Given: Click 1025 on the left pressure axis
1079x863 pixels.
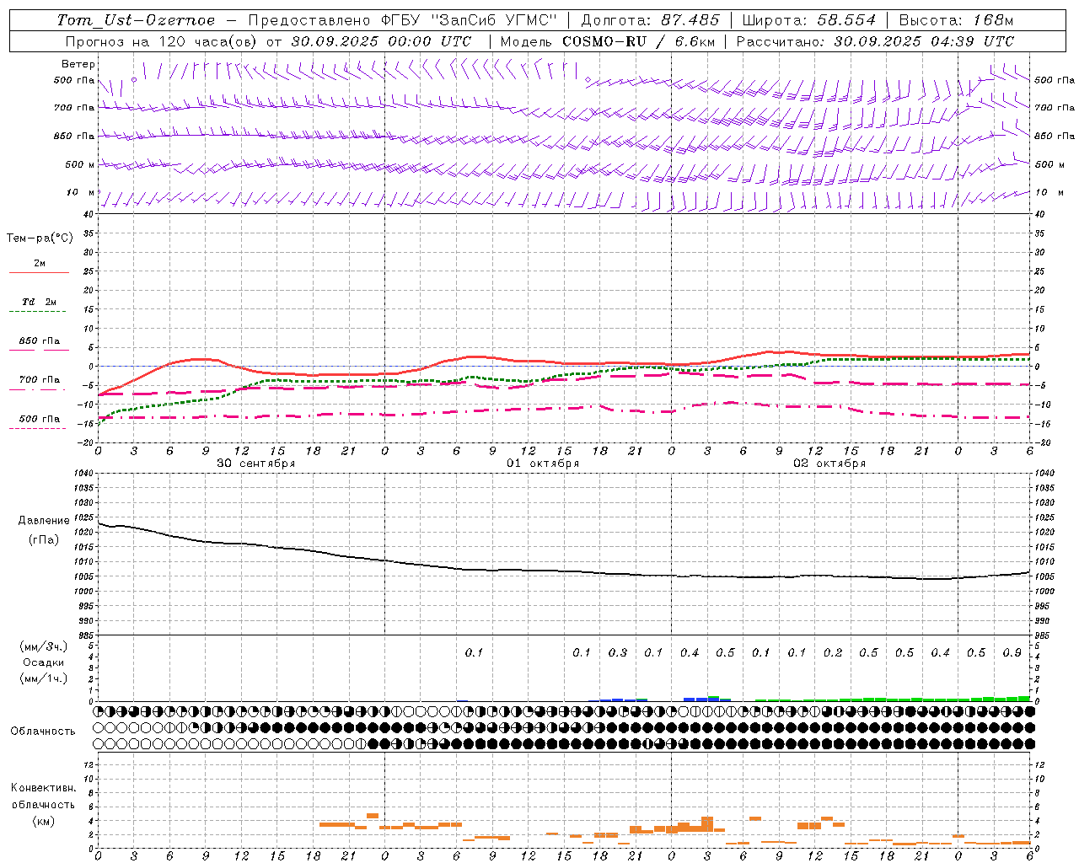Looking at the screenshot, I should (x=83, y=517).
